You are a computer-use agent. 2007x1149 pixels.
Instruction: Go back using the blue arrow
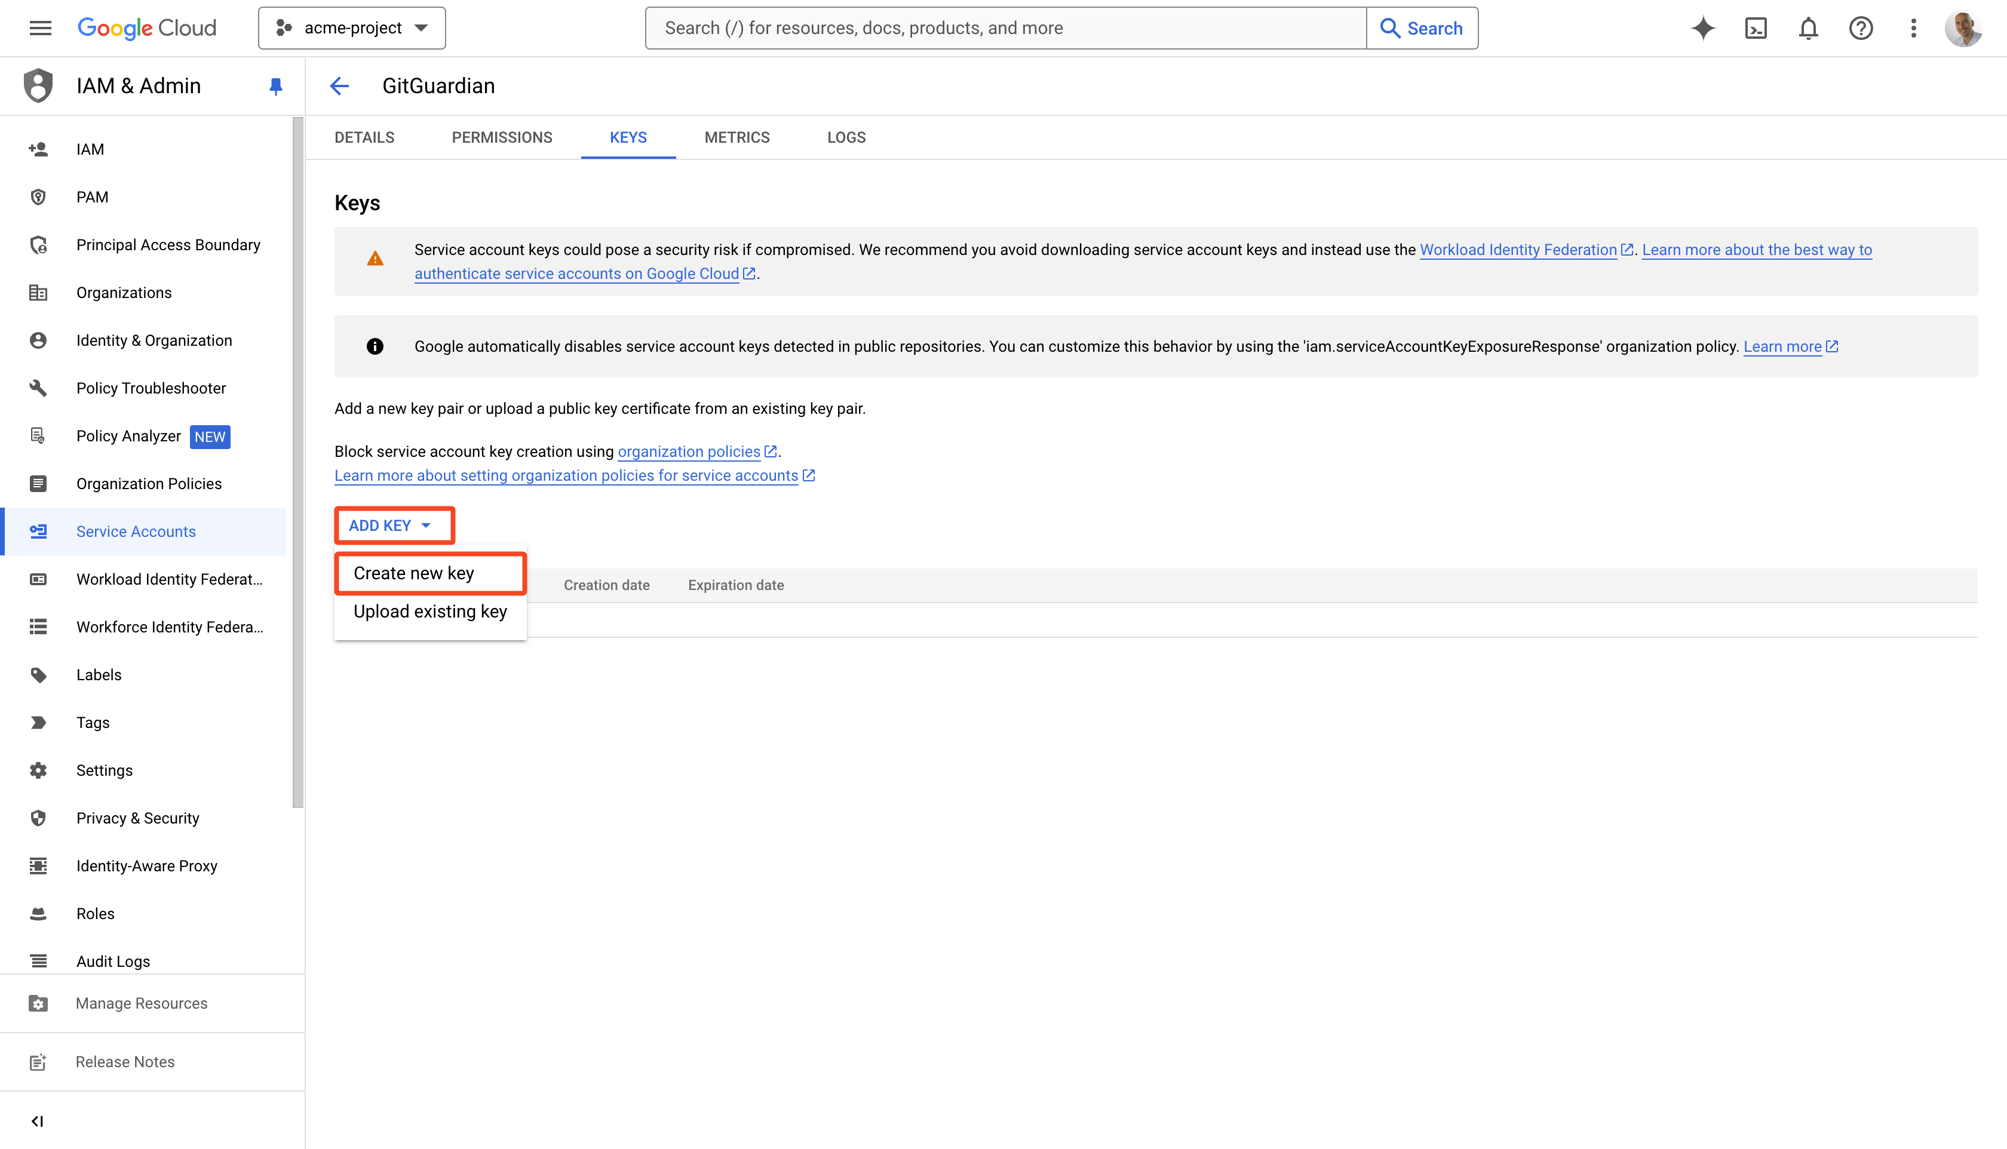tap(339, 86)
